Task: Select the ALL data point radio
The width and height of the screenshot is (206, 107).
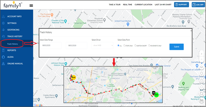Action: pos(118,45)
